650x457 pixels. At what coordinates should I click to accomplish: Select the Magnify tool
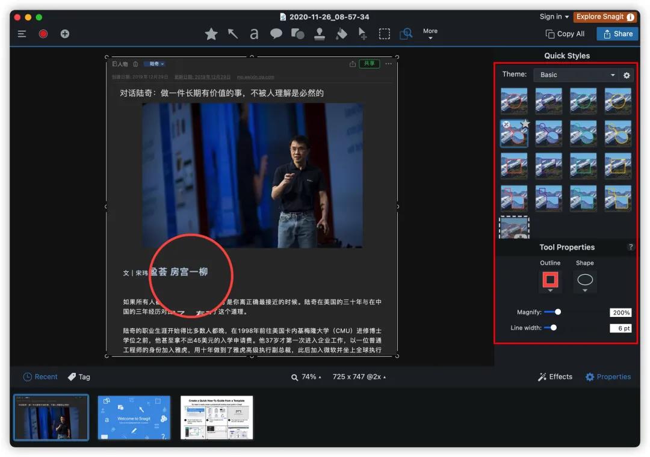click(x=406, y=34)
